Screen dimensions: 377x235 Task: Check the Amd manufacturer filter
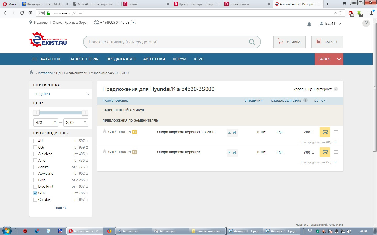pyautogui.click(x=35, y=160)
